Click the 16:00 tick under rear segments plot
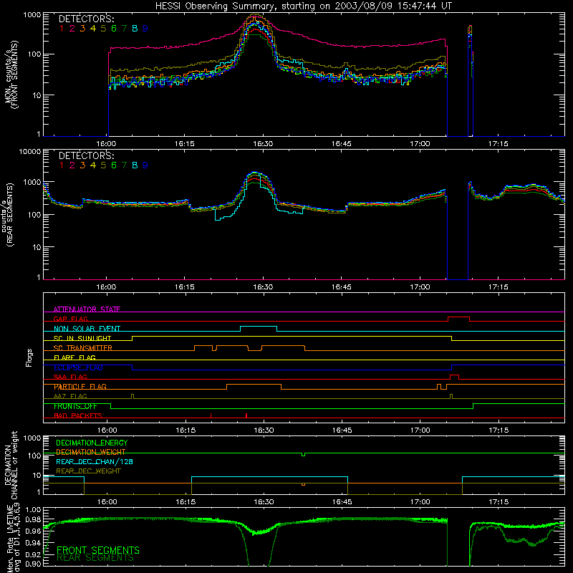 [x=106, y=287]
